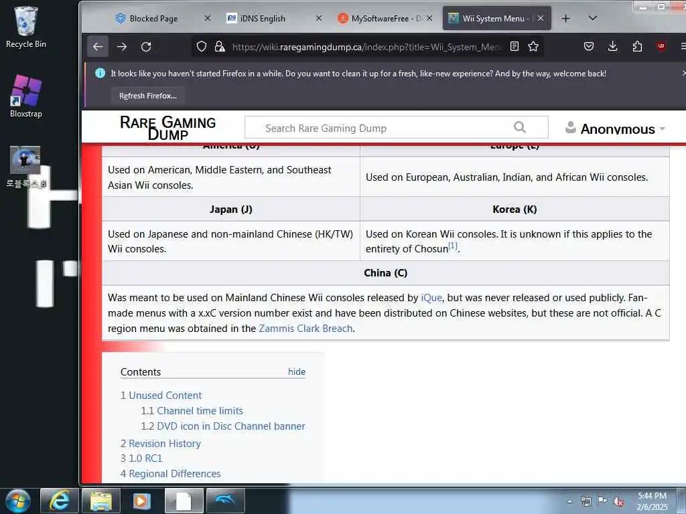This screenshot has height=514, width=686.
Task: Toggle reader view icon in address bar
Action: (514, 46)
